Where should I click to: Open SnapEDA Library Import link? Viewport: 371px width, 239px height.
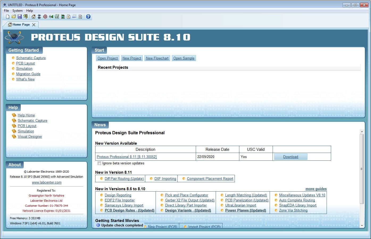click(298, 205)
